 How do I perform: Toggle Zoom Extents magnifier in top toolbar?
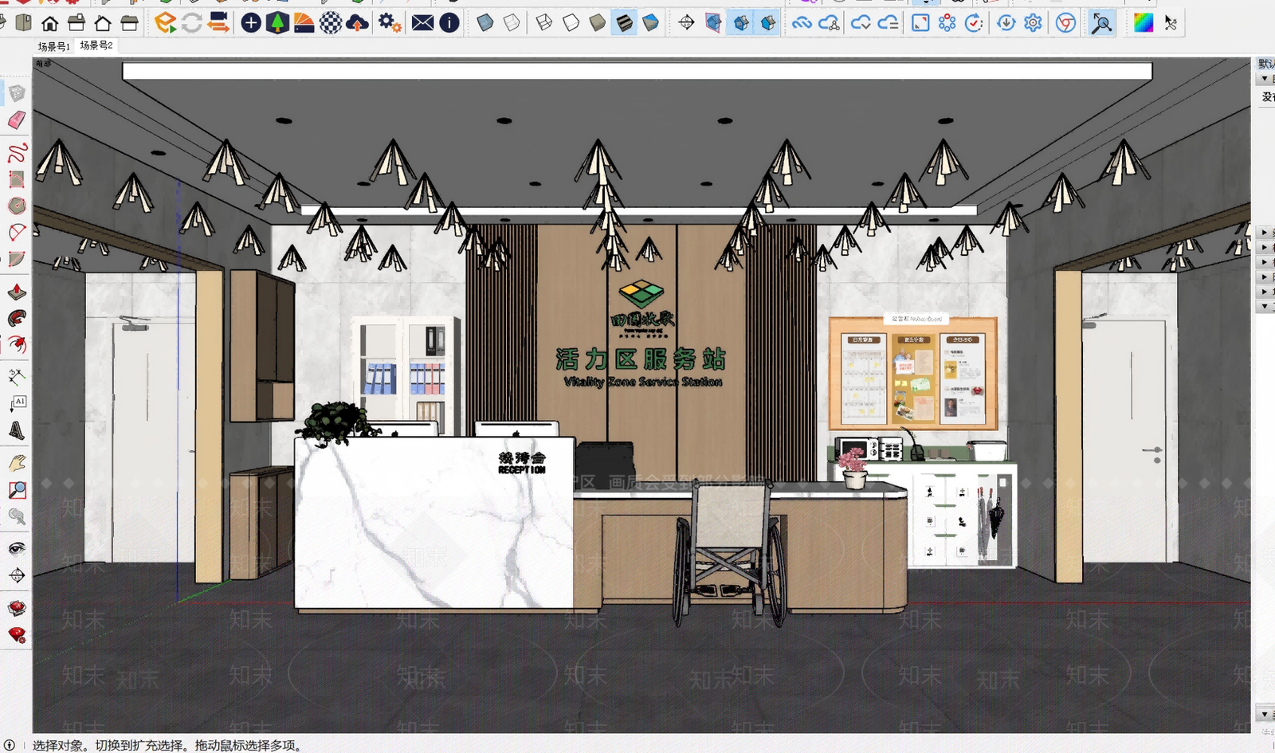click(x=1102, y=23)
